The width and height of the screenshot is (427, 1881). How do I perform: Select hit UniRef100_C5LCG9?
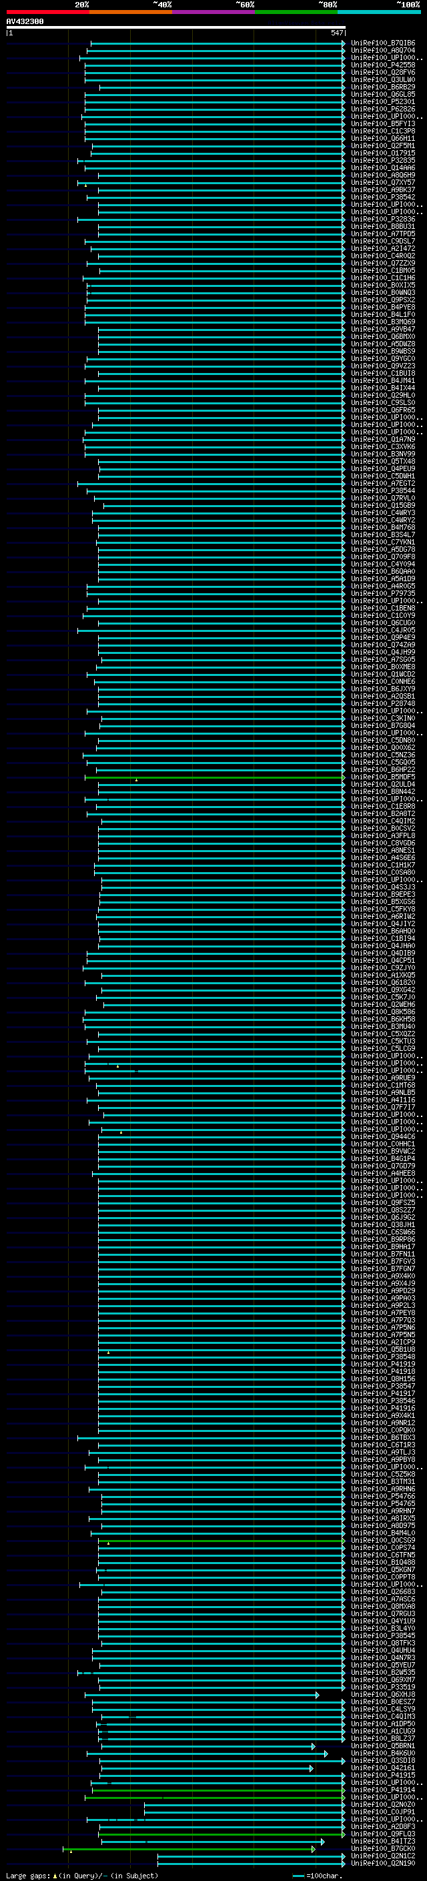click(383, 1048)
